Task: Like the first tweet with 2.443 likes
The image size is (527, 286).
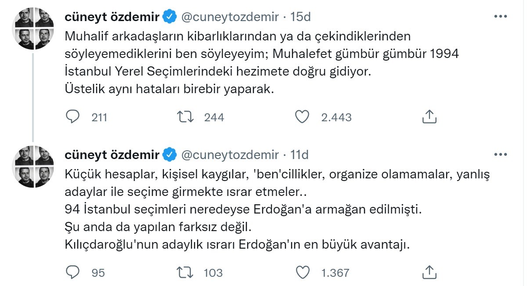Action: pos(302,117)
